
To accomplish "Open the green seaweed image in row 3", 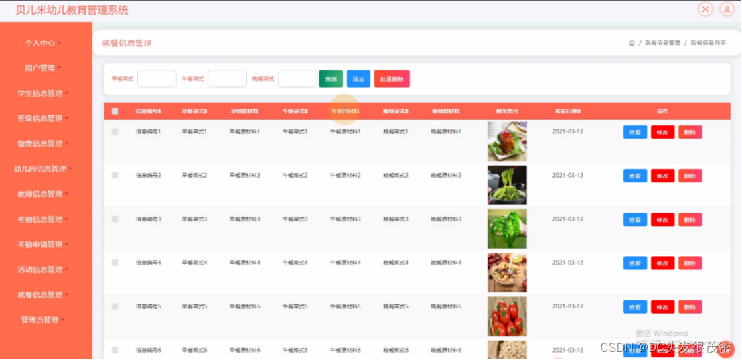I will tap(507, 229).
